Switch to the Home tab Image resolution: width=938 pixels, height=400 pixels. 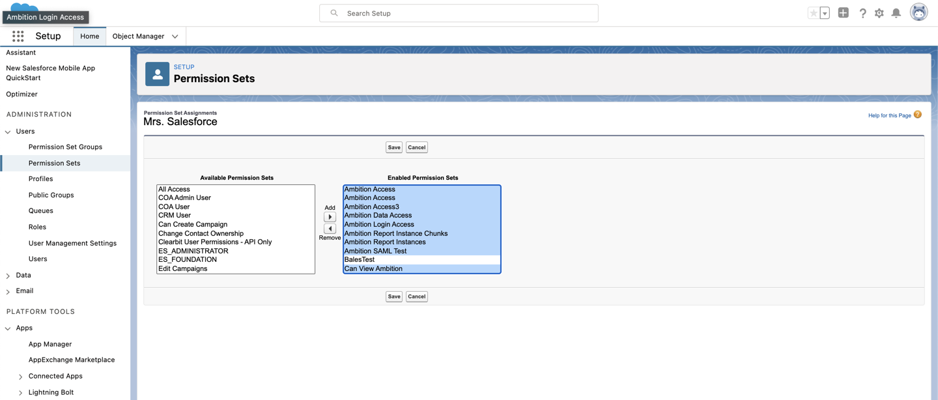(x=90, y=36)
